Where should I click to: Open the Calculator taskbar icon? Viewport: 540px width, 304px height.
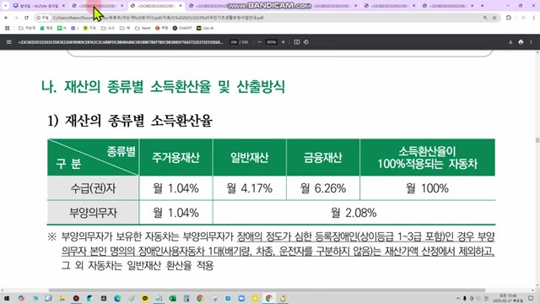[x=186, y=298]
